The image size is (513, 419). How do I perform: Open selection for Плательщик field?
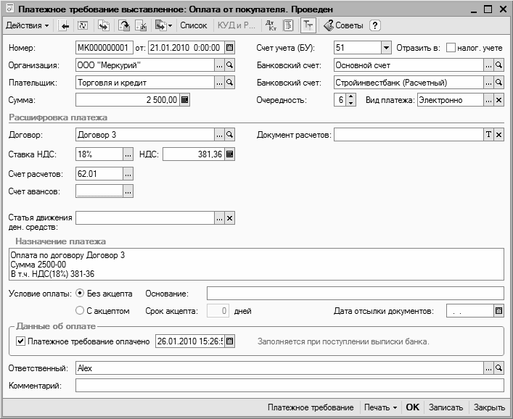click(x=219, y=83)
